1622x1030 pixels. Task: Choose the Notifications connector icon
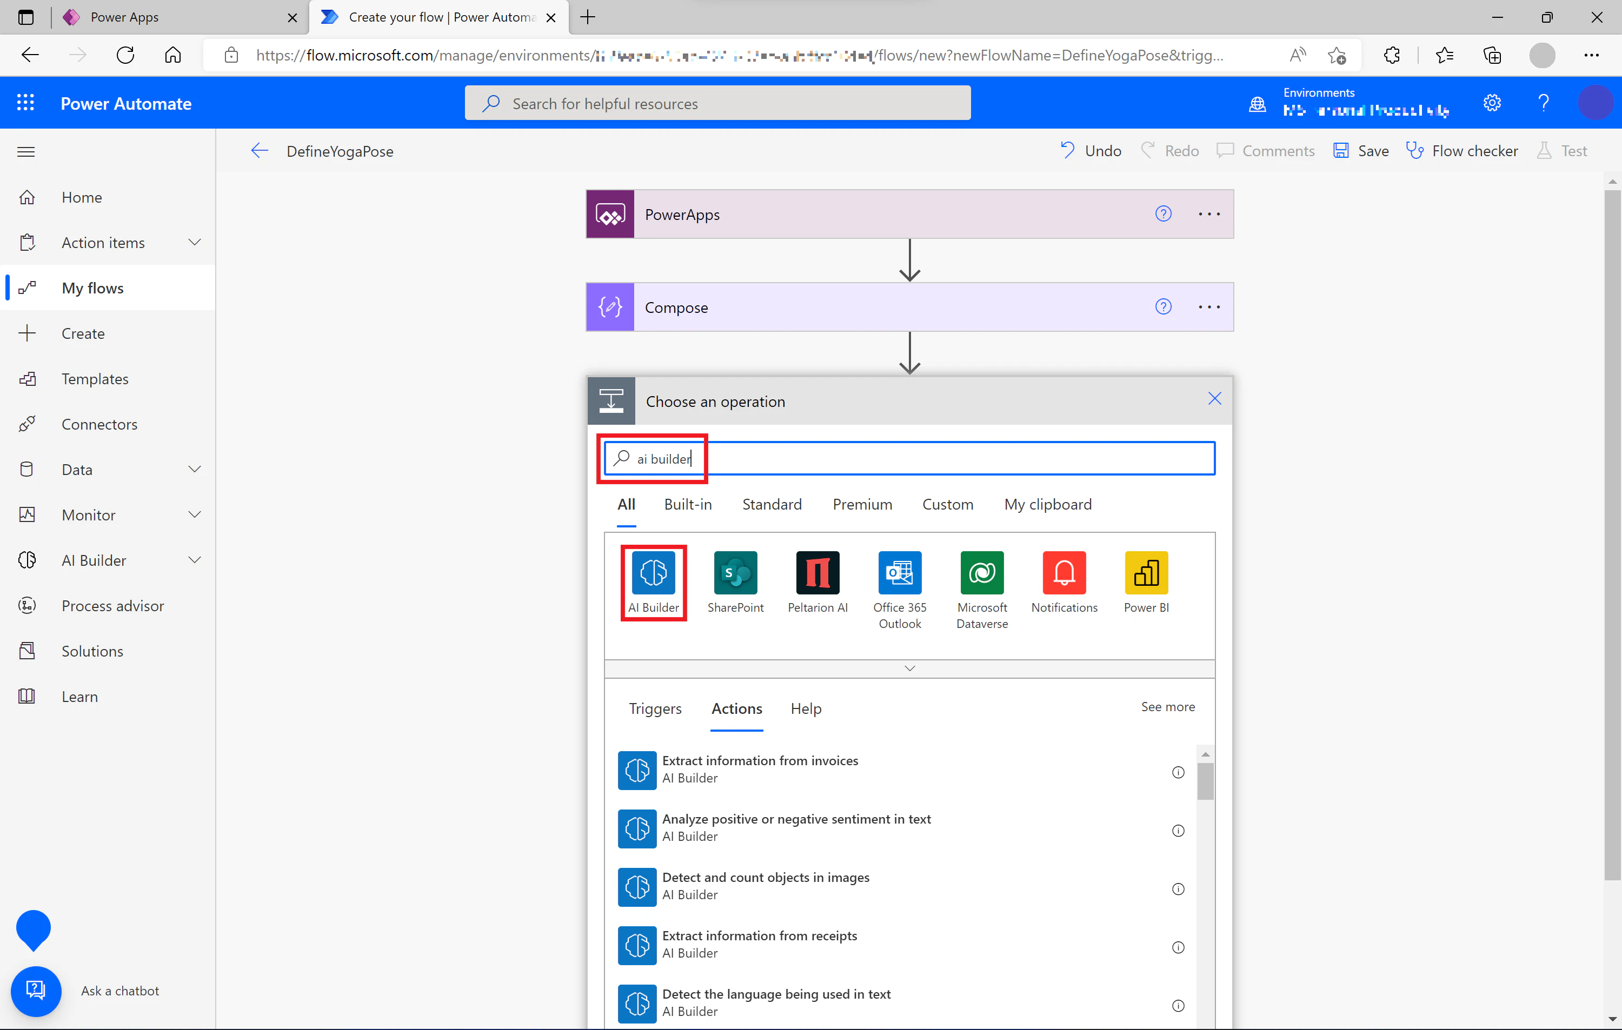1063,573
